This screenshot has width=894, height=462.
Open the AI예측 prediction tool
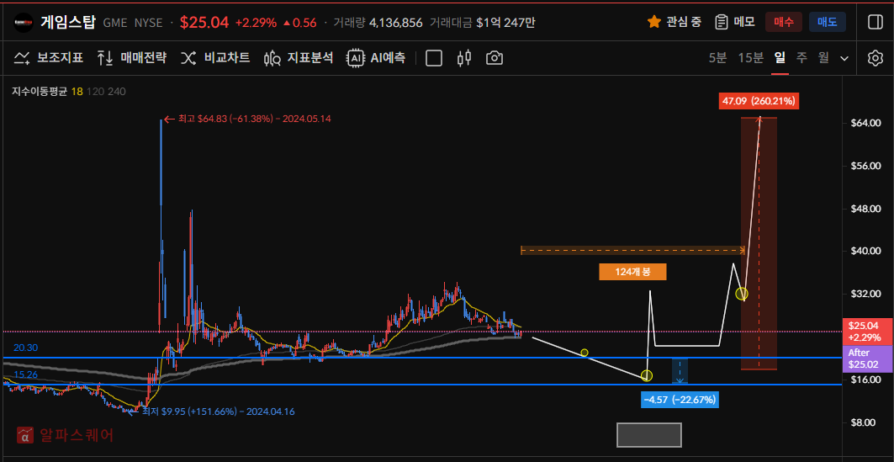click(x=376, y=57)
